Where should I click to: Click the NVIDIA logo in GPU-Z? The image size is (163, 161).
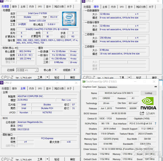148,103
